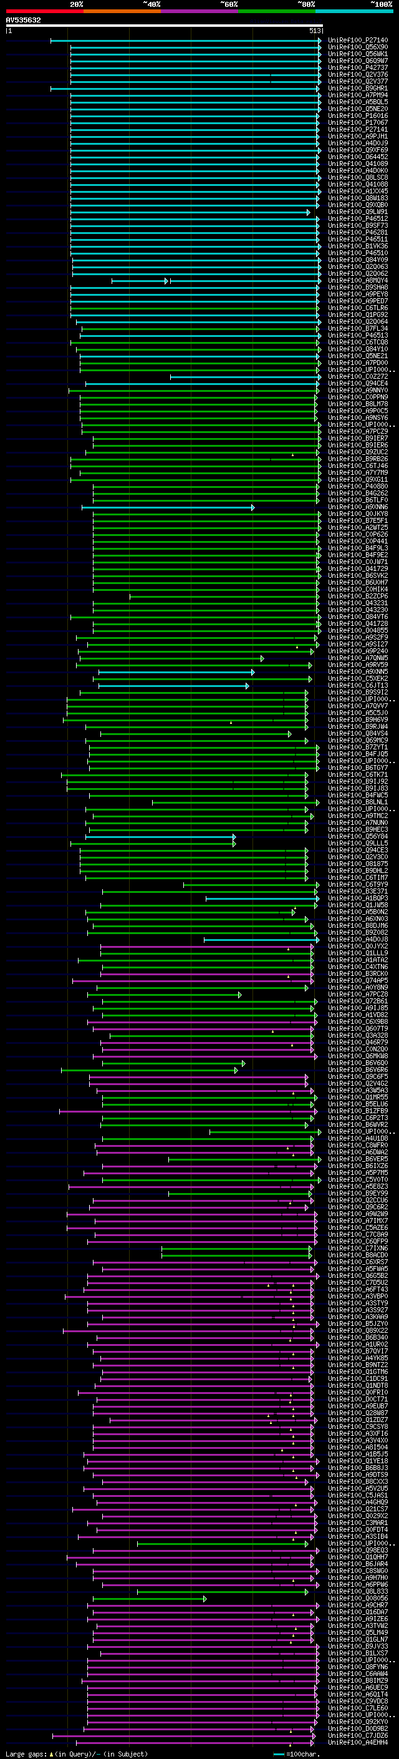The height and width of the screenshot is (1759, 399).
Task: Click the UniRef100_B3E371 label
Action: click(357, 892)
